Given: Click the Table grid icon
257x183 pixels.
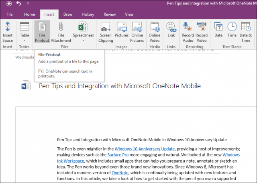Looking at the screenshot, I should [x=24, y=27].
